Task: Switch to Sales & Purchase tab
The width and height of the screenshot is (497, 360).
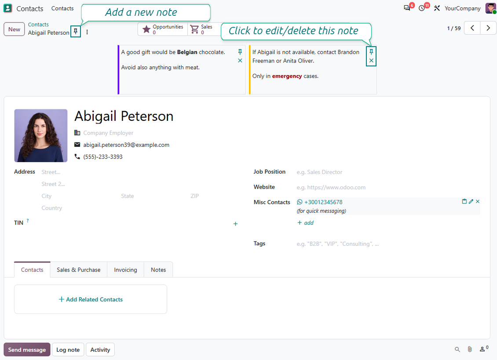Action: (79, 270)
